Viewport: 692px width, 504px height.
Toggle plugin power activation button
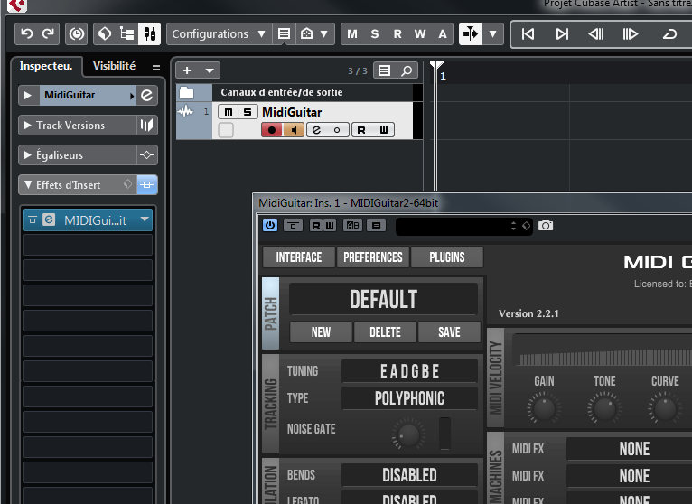pos(270,226)
